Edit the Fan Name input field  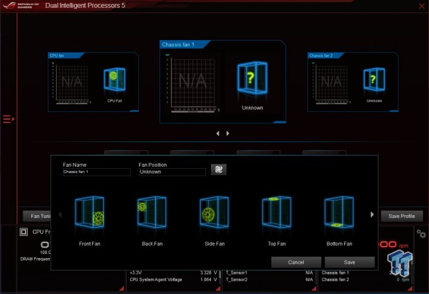[97, 172]
